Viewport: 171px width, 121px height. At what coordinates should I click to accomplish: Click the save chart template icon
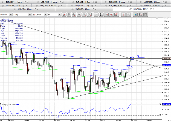[140, 14]
